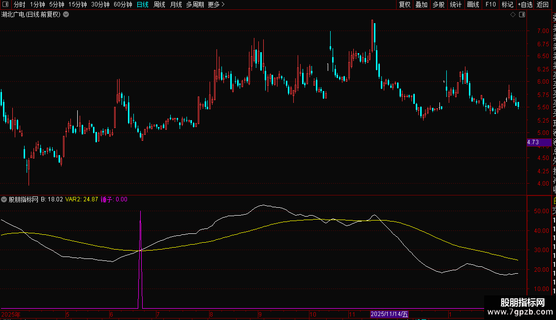This screenshot has height=320, width=556.
Task: Click the 返回 back button
Action: (543, 4)
